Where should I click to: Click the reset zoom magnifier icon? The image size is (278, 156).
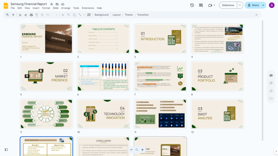click(137, 150)
